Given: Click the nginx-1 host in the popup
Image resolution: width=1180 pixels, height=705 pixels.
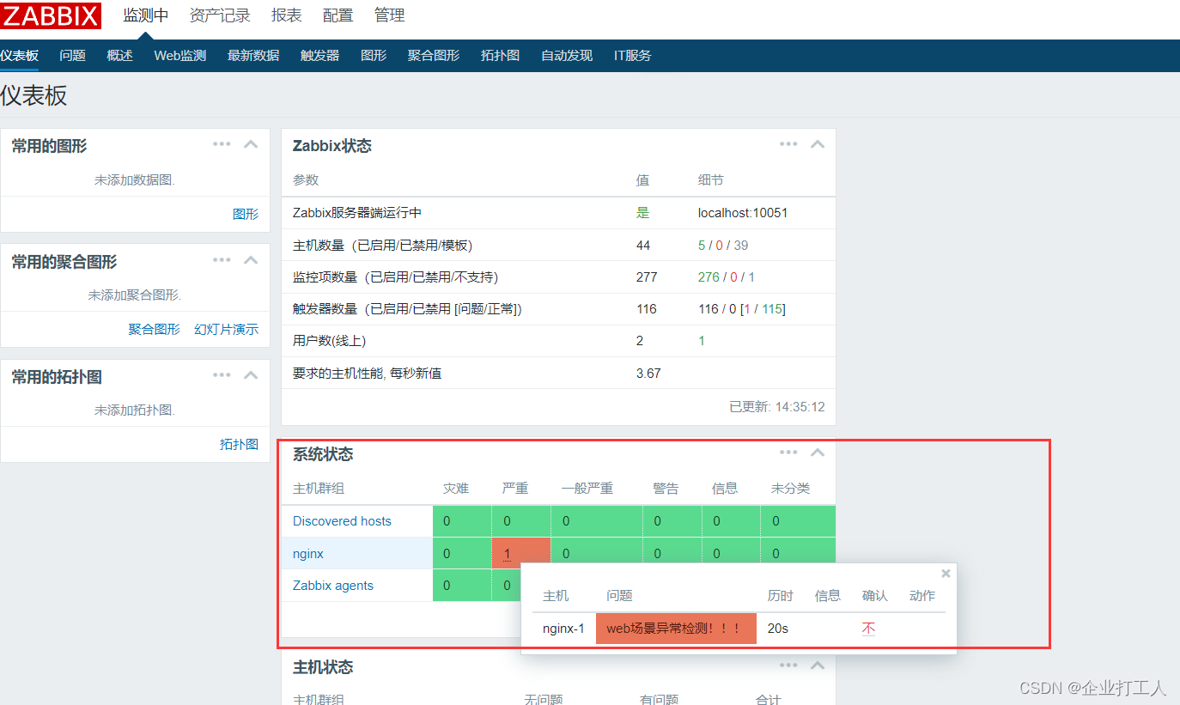Looking at the screenshot, I should (x=563, y=629).
